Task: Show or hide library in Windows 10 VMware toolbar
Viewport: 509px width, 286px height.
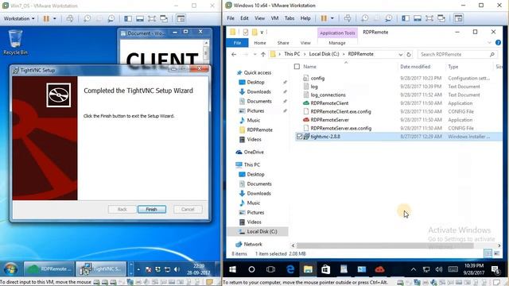Action: pos(406,18)
